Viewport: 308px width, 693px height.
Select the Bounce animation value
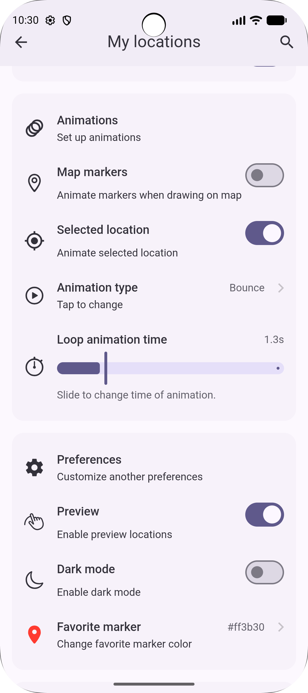coord(247,288)
